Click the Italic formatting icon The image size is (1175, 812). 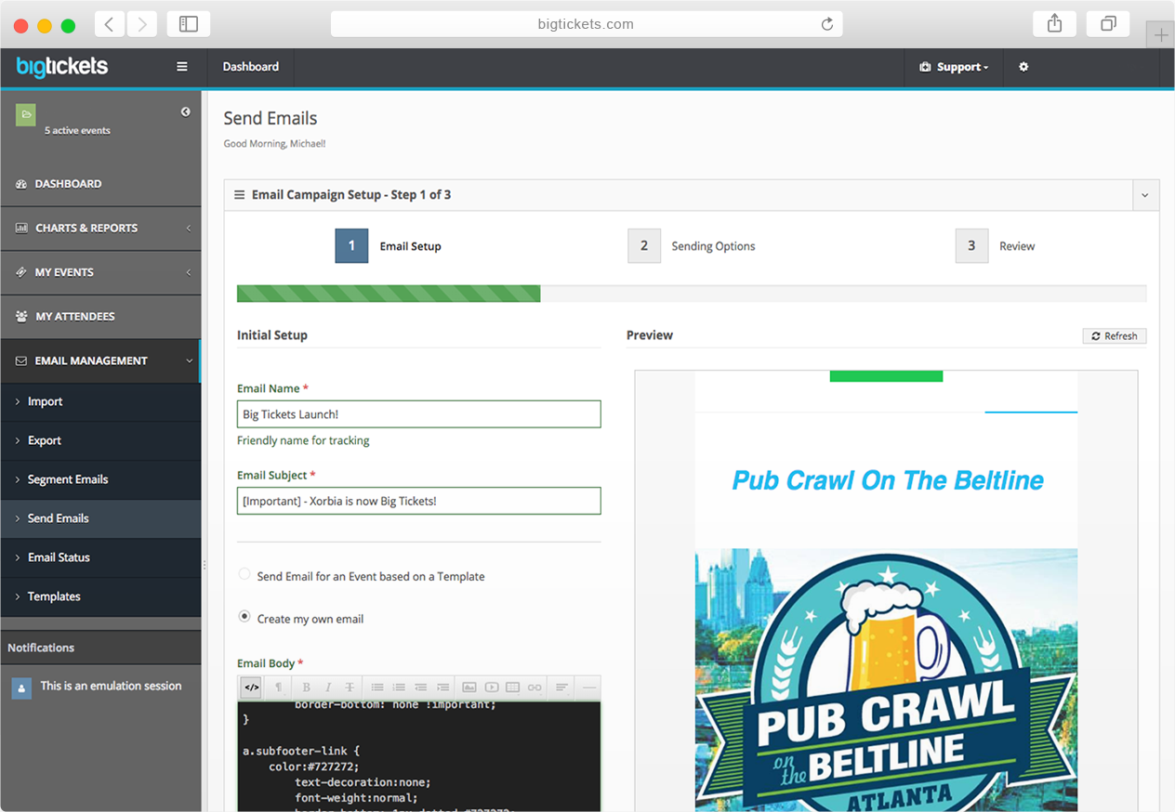tap(328, 688)
